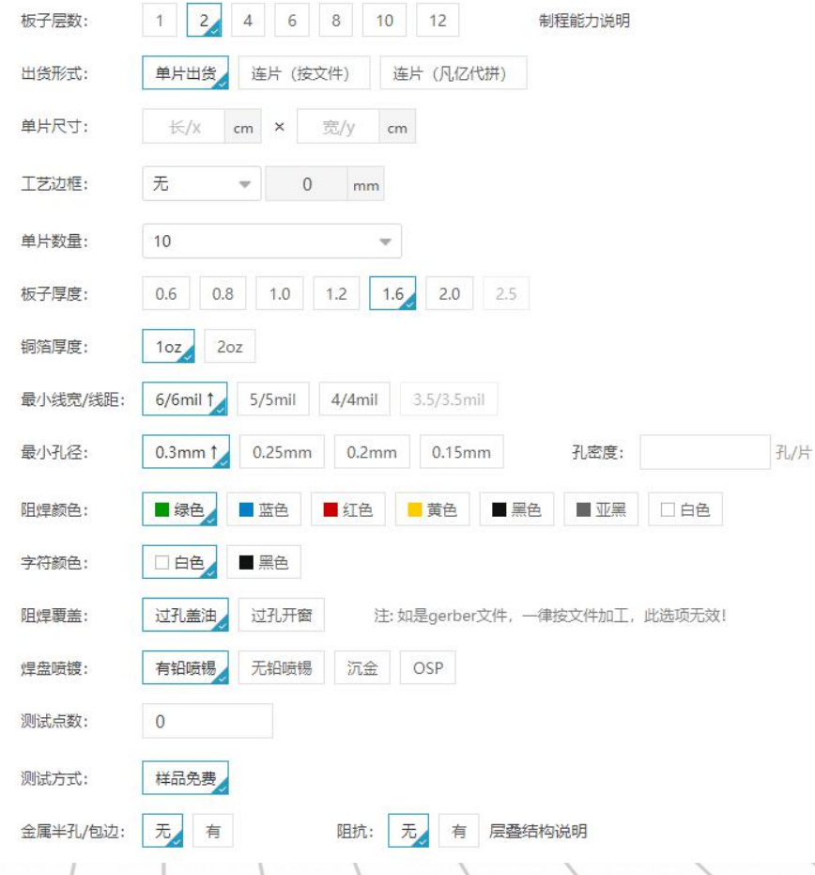The width and height of the screenshot is (815, 875).
Task: Select 单片出货 delivery format
Action: tap(185, 72)
